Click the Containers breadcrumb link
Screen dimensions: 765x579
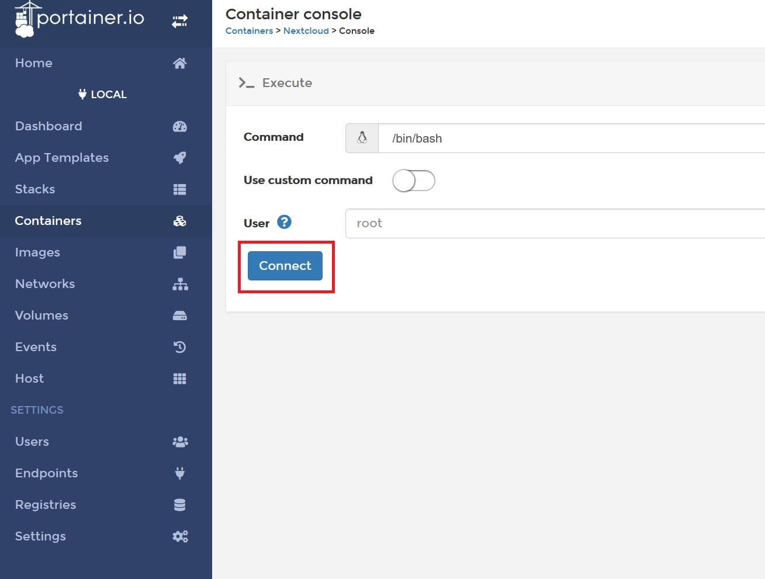pyautogui.click(x=249, y=31)
